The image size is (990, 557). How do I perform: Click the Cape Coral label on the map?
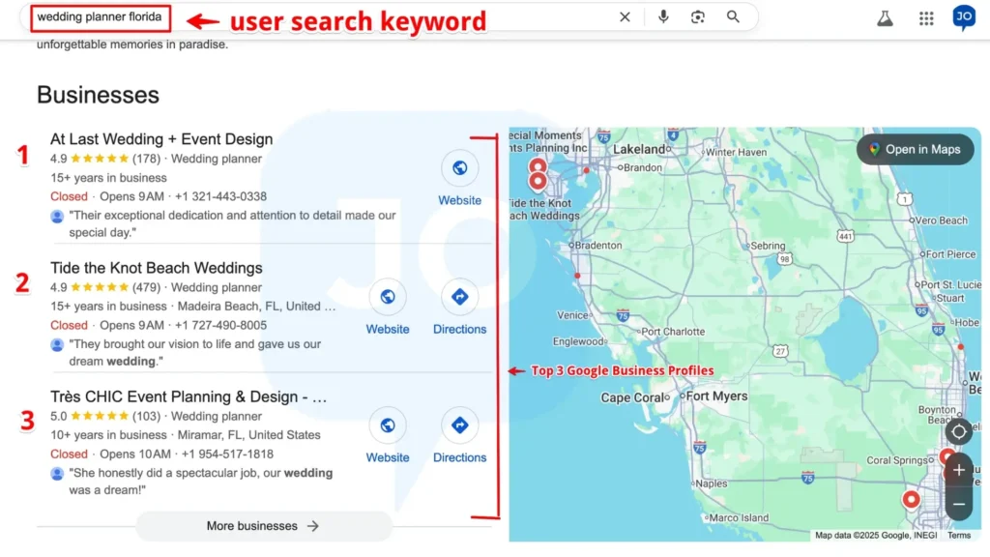[x=632, y=397]
